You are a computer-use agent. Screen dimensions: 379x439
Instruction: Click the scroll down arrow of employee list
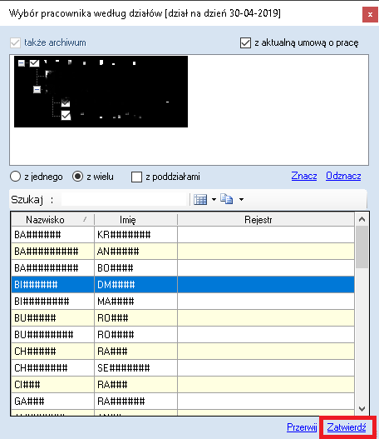[362, 409]
